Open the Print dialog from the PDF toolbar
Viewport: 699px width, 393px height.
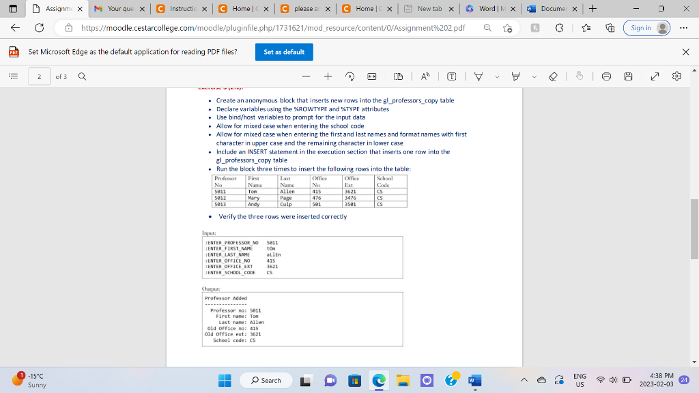tap(607, 76)
